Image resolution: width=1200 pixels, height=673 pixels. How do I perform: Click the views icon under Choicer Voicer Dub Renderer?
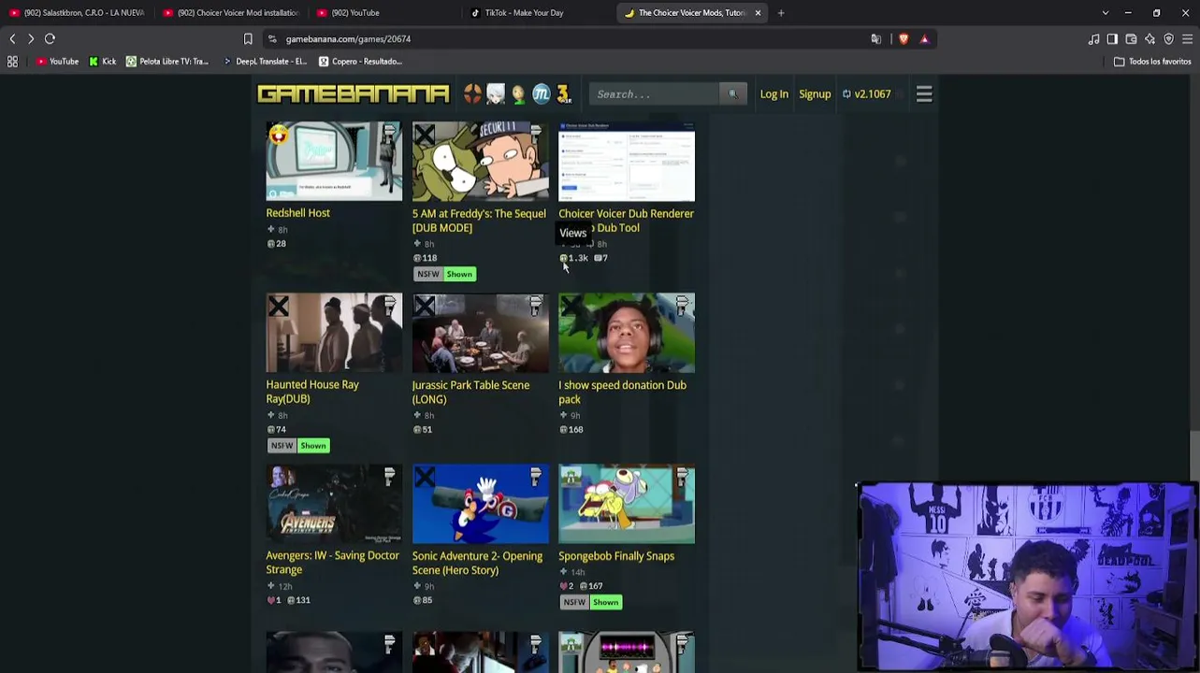click(x=564, y=258)
